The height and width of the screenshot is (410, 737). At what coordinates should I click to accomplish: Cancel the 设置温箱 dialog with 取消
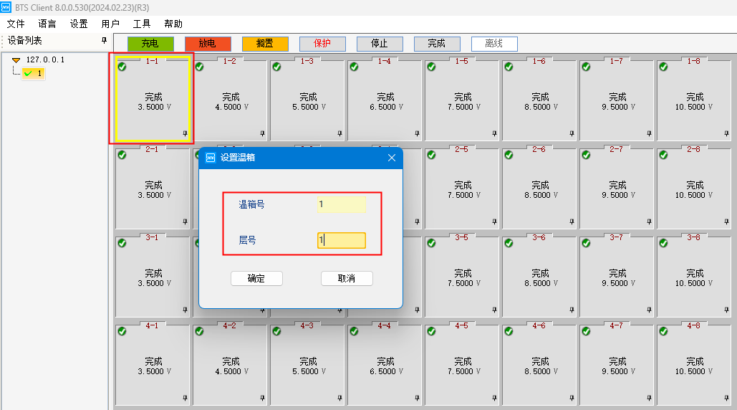(347, 278)
